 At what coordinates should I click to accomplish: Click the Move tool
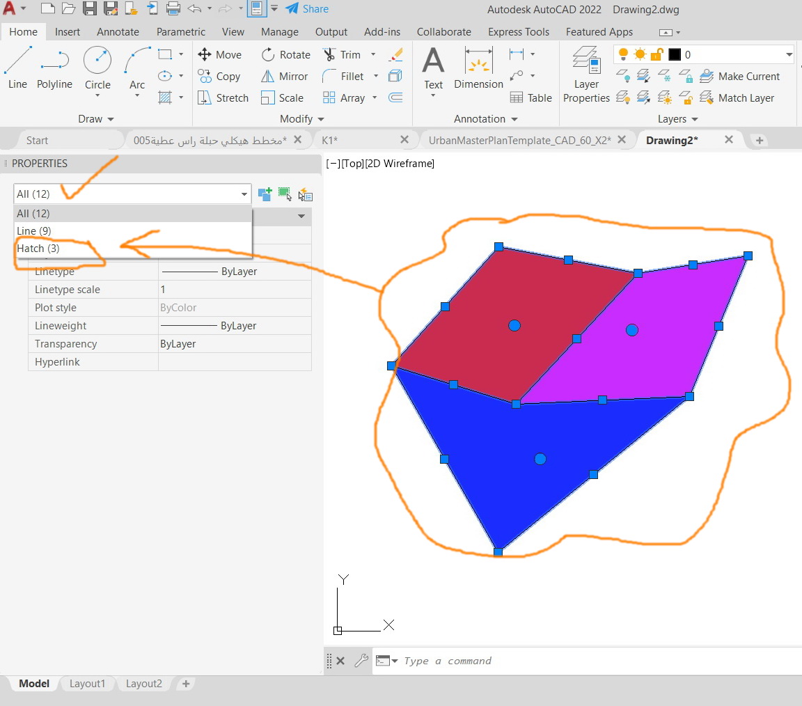click(x=219, y=55)
